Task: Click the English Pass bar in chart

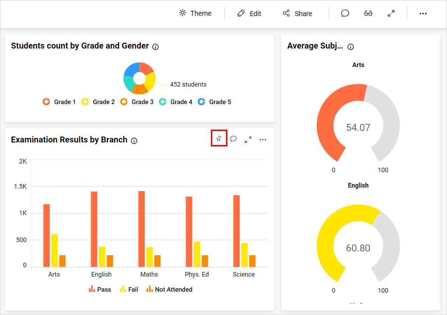Action: point(94,229)
